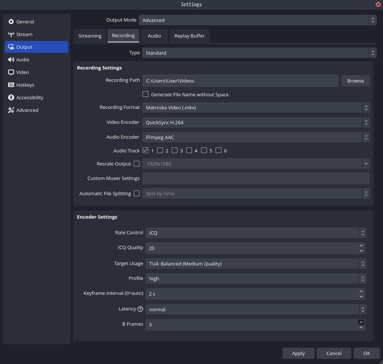Open Accessibility settings via person icon

click(x=11, y=98)
